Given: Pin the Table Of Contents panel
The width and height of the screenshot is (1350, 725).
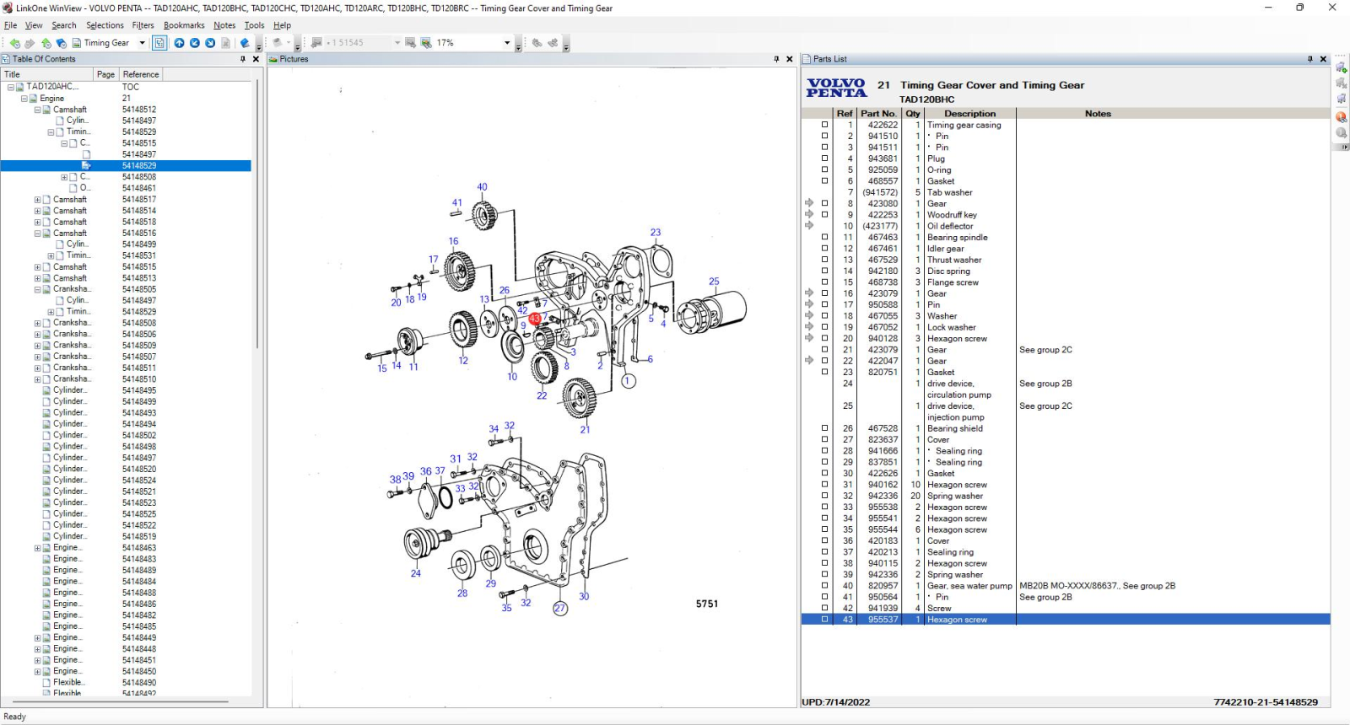Looking at the screenshot, I should (242, 59).
